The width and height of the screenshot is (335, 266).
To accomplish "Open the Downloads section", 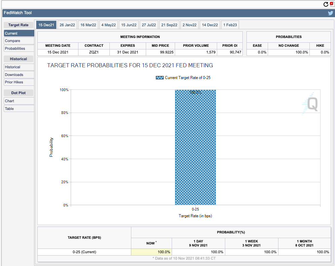I will point(19,75).
